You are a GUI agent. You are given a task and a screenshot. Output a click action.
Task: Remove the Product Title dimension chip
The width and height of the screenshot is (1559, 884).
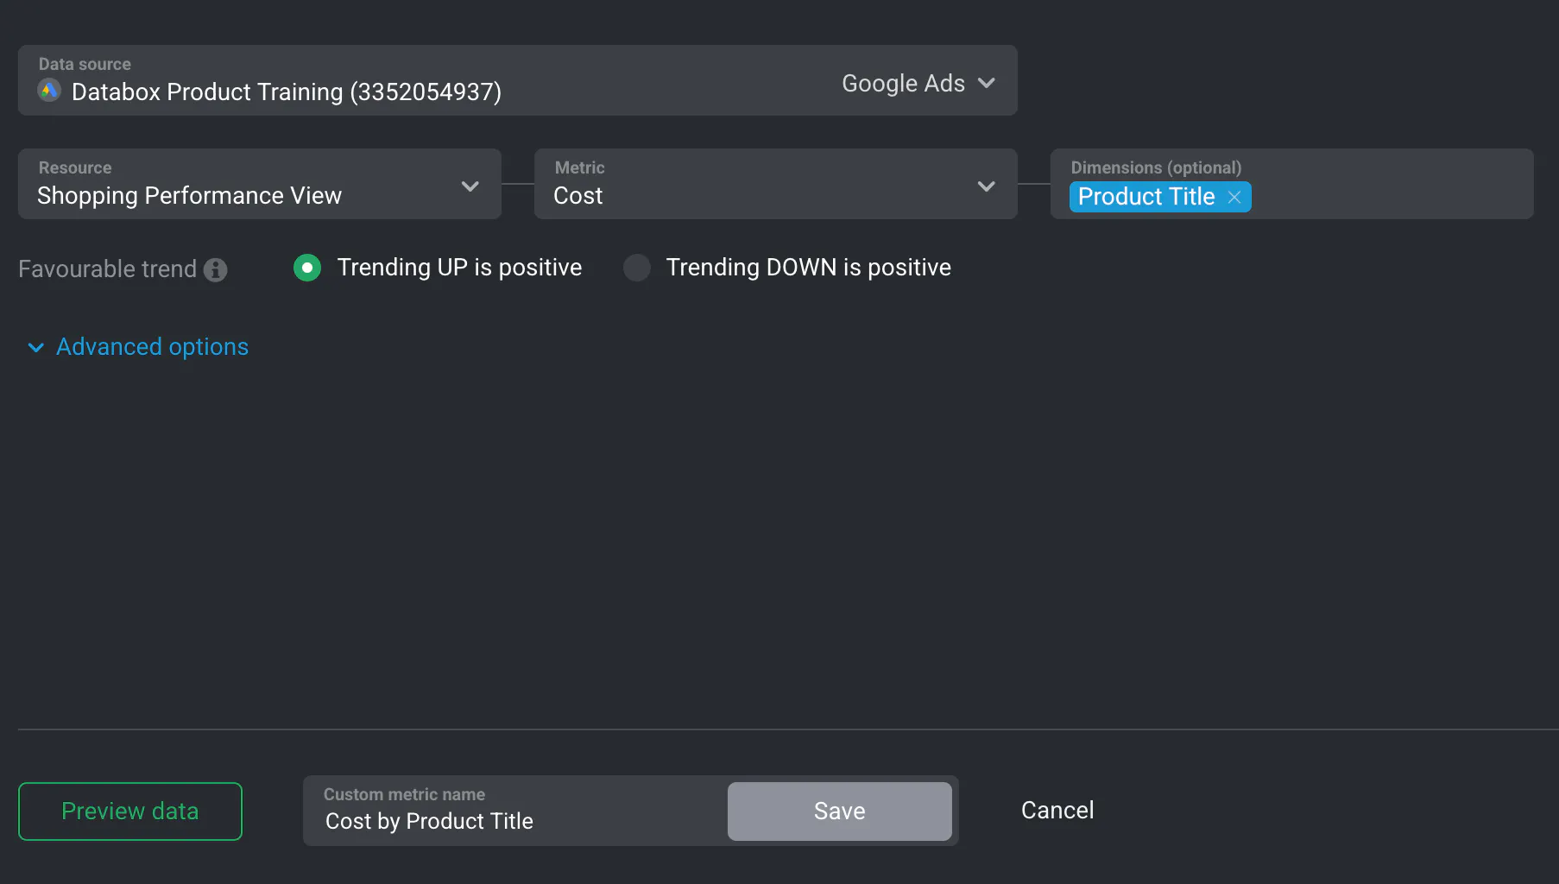1234,198
